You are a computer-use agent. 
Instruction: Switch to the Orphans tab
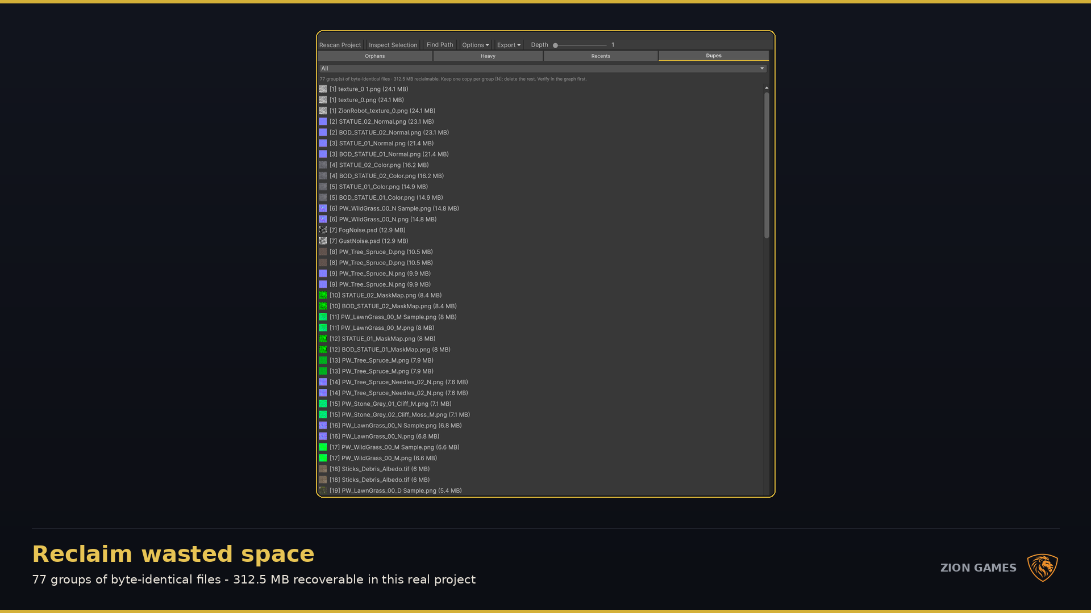tap(375, 56)
